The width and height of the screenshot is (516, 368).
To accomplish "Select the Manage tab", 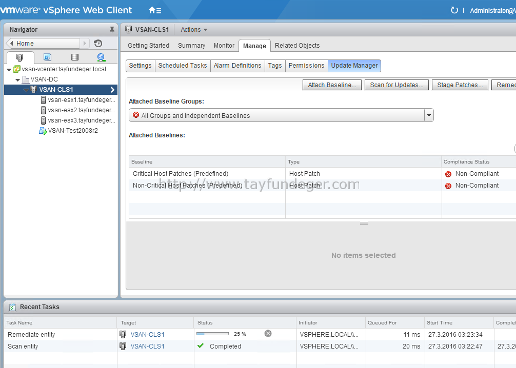I will 254,46.
